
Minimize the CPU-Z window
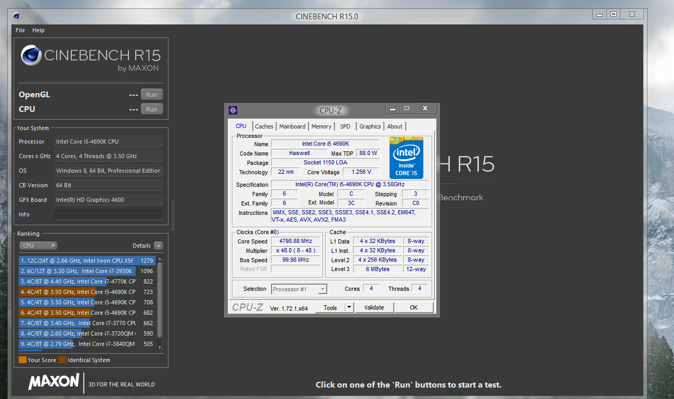[x=392, y=108]
